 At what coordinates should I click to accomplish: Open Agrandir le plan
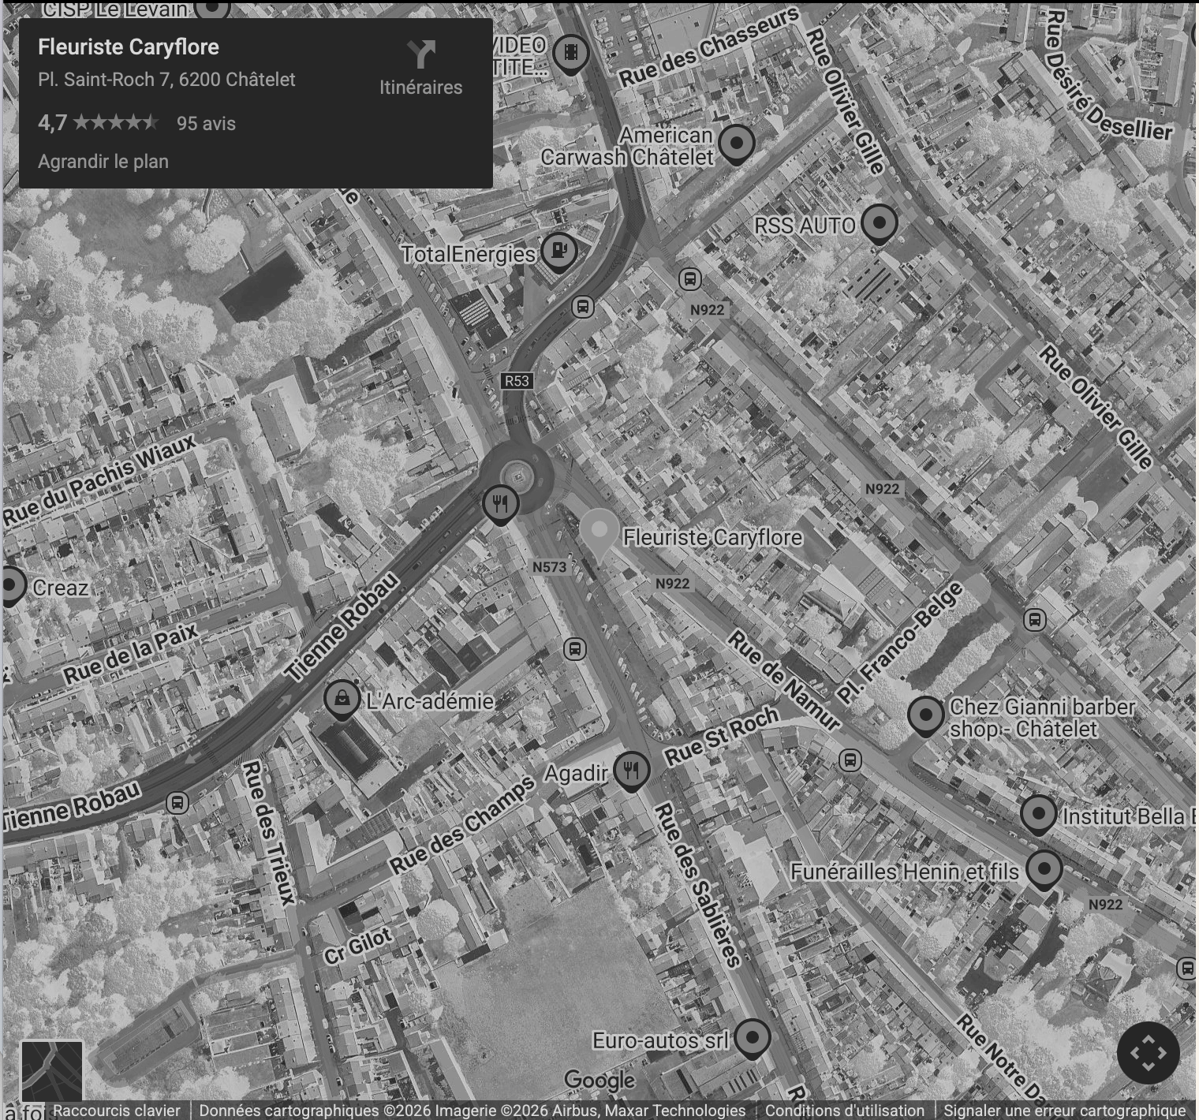click(103, 161)
